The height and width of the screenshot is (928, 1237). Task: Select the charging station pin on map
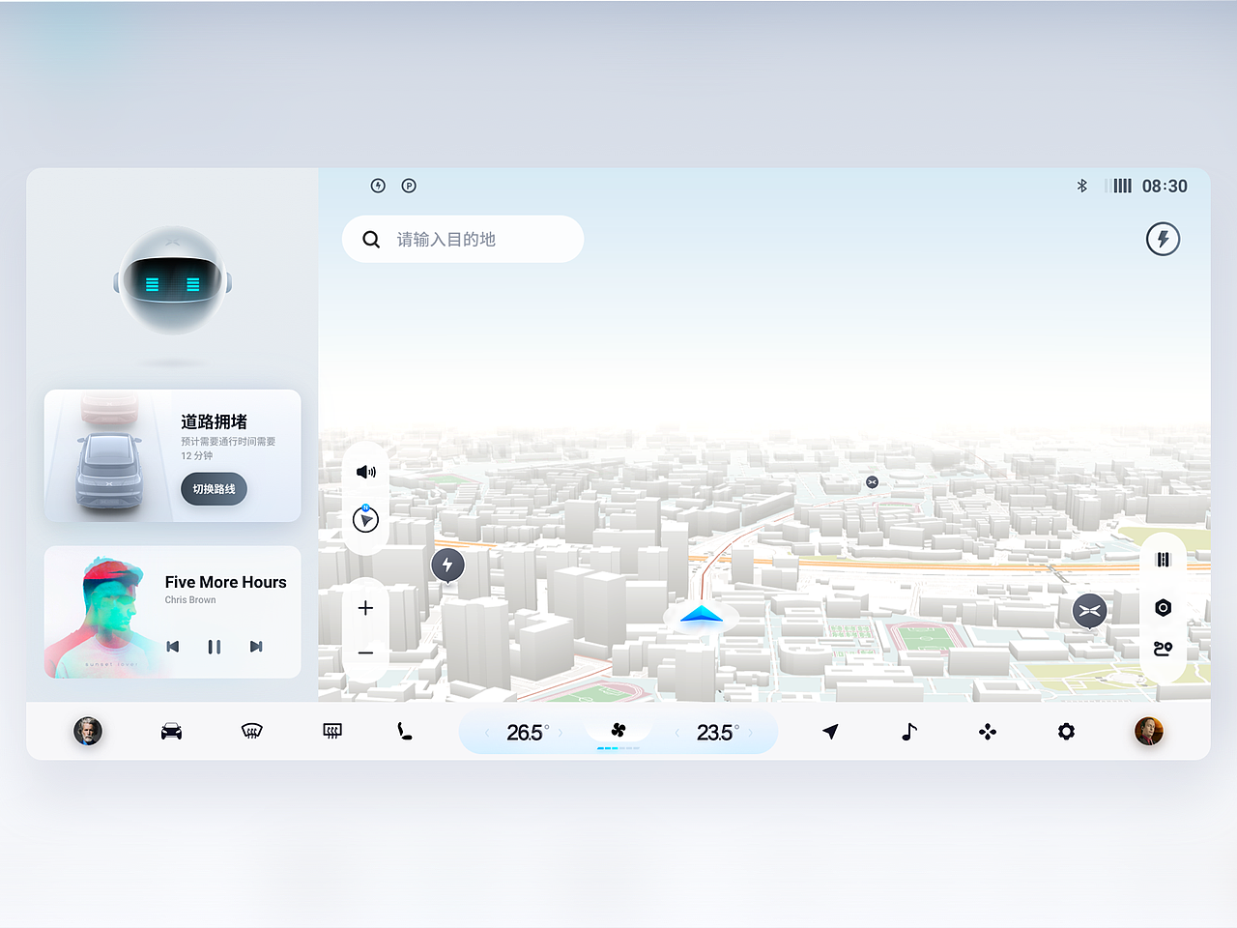coord(447,565)
